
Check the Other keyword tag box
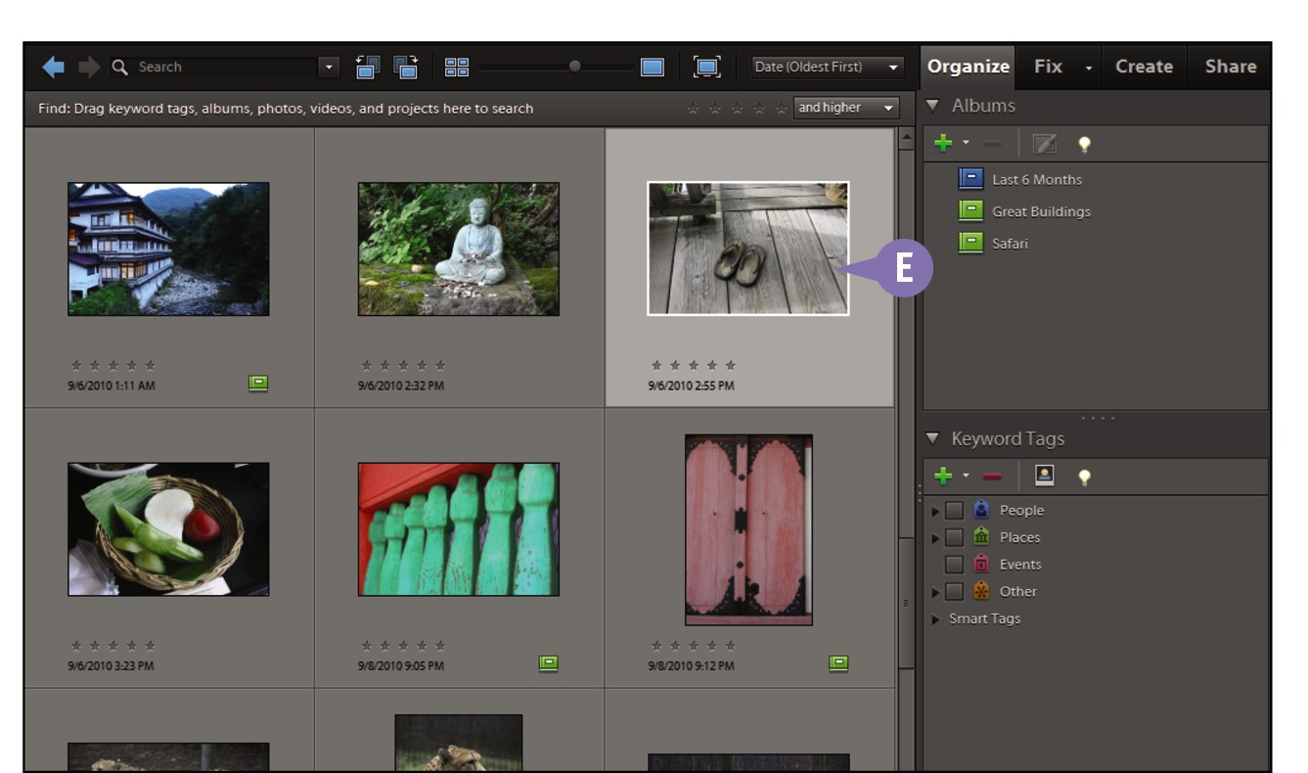[954, 592]
